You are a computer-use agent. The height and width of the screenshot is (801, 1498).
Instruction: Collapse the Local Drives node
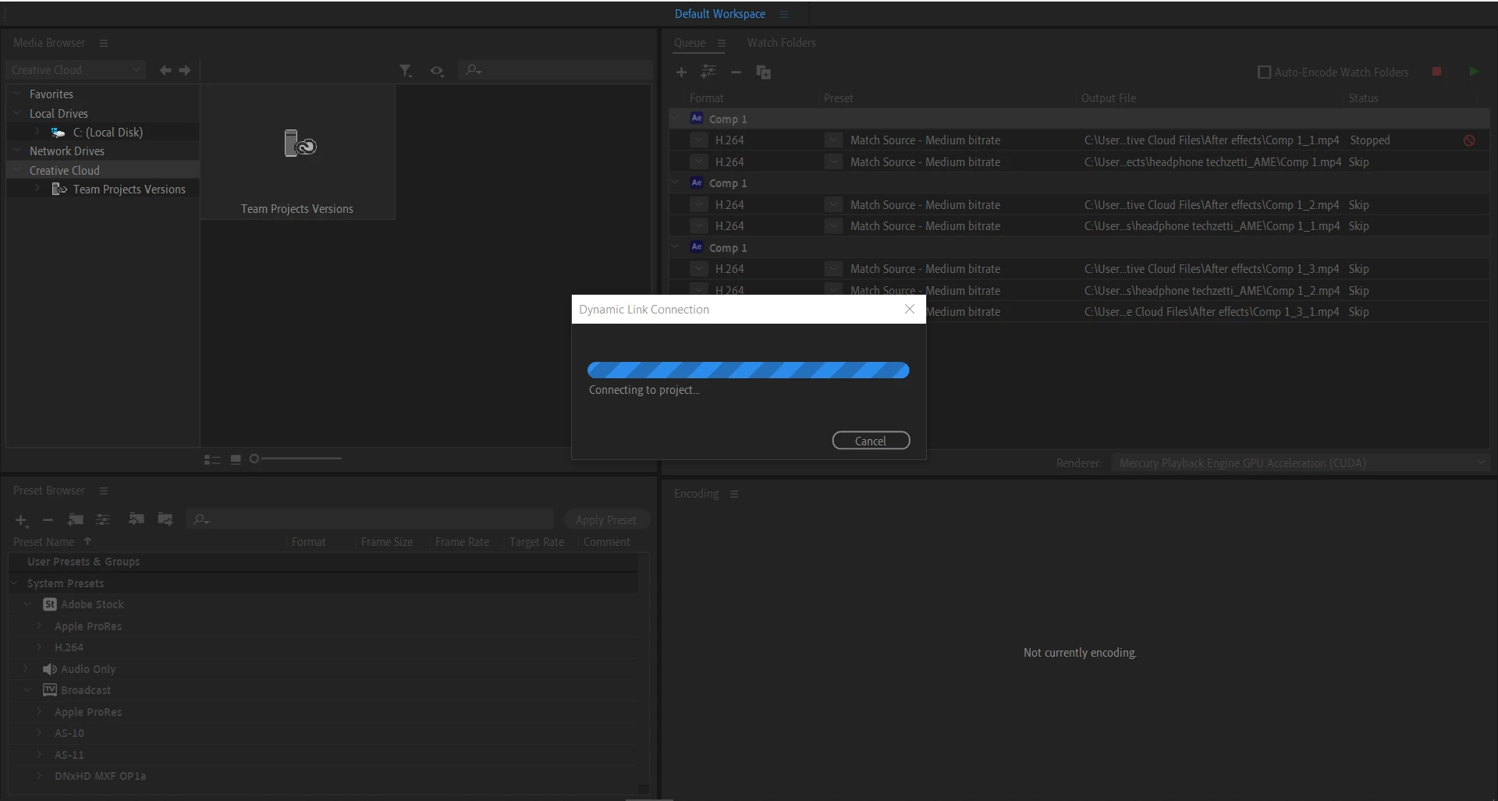click(x=17, y=113)
